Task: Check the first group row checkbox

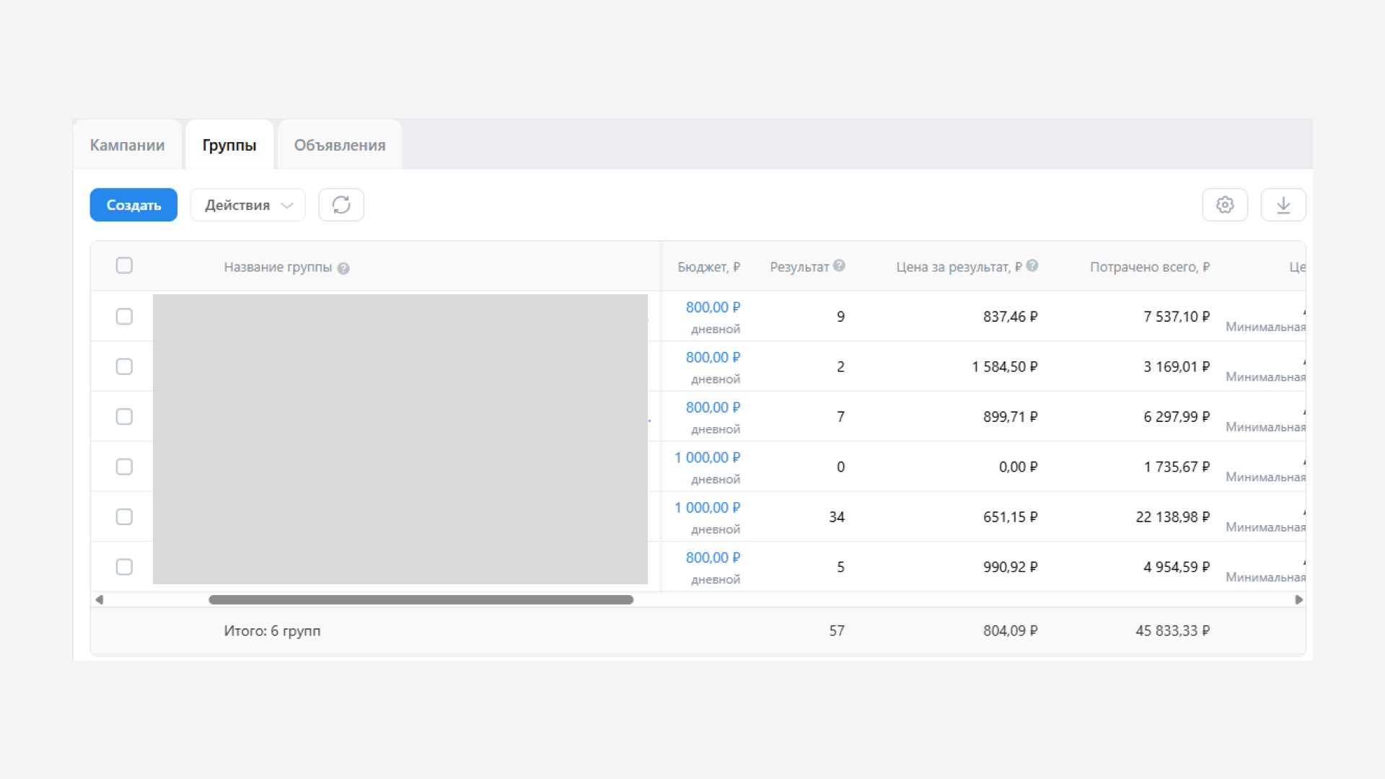Action: 124,317
